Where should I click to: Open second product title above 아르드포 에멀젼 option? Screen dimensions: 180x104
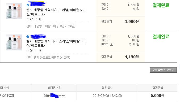tap(56, 43)
